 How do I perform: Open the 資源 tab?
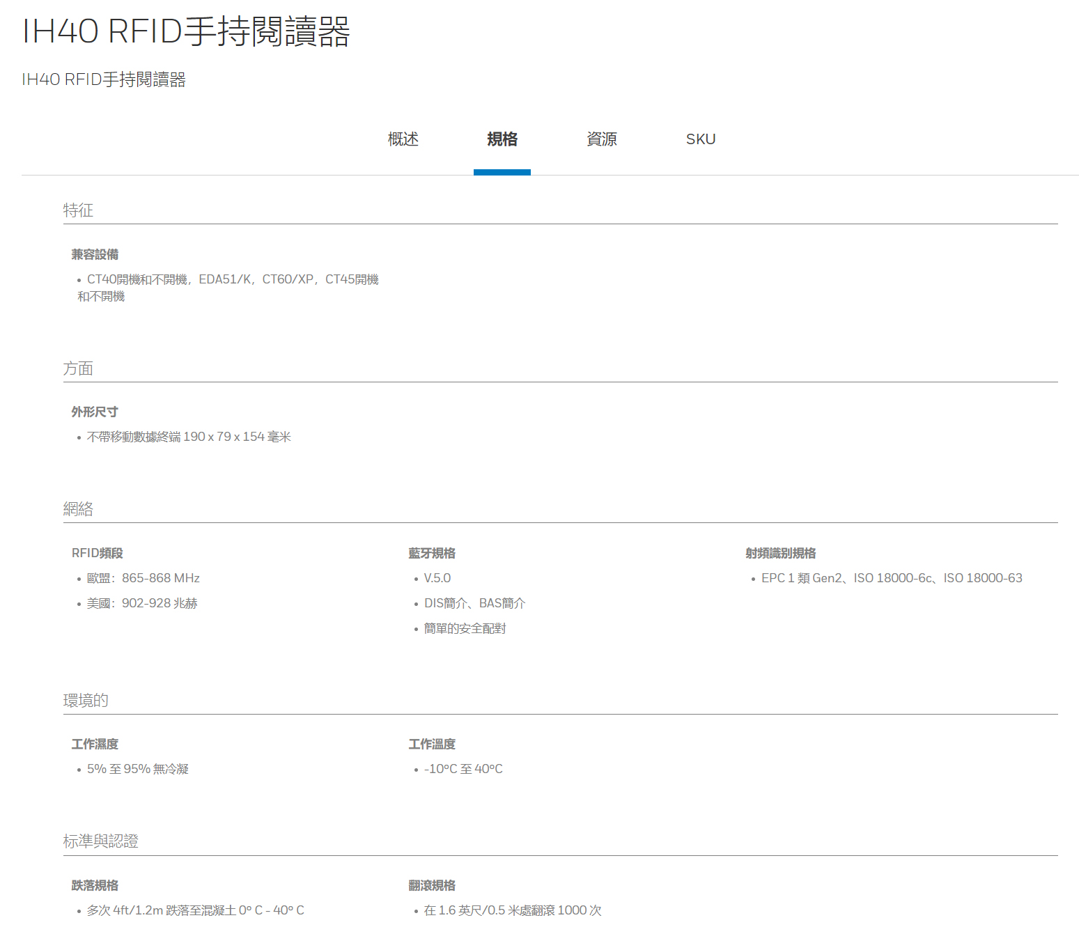(601, 139)
